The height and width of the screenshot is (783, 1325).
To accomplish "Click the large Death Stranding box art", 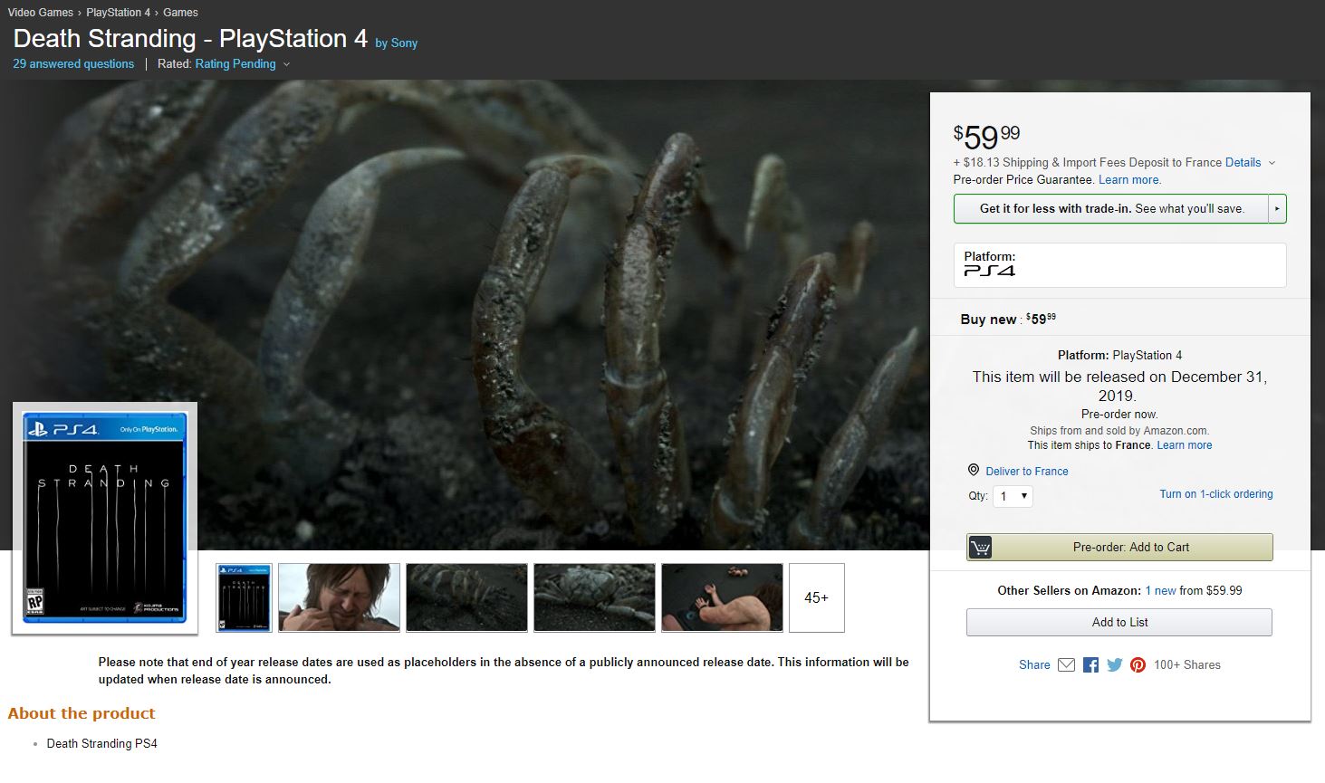I will click(x=105, y=518).
